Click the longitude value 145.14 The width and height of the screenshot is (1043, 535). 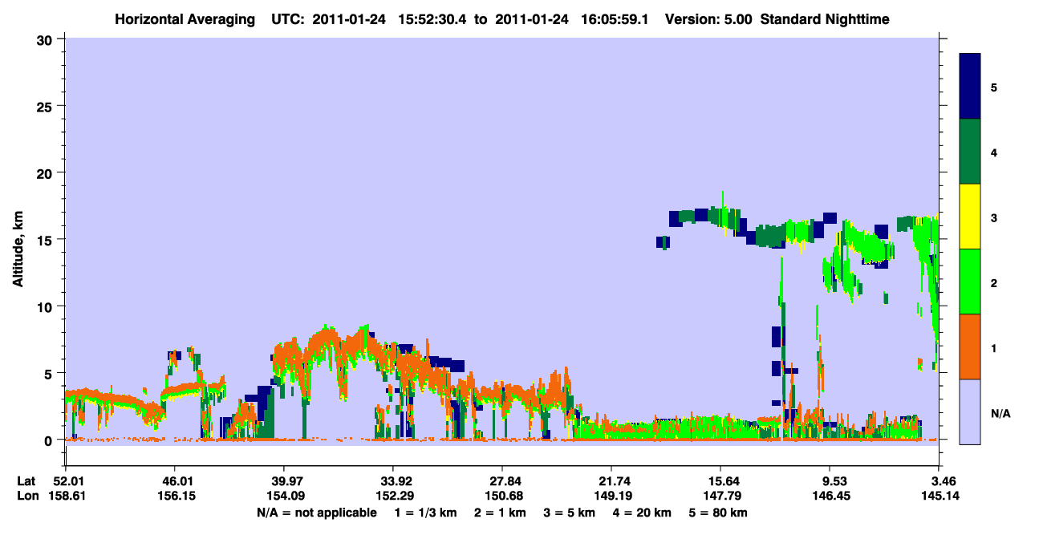[941, 496]
